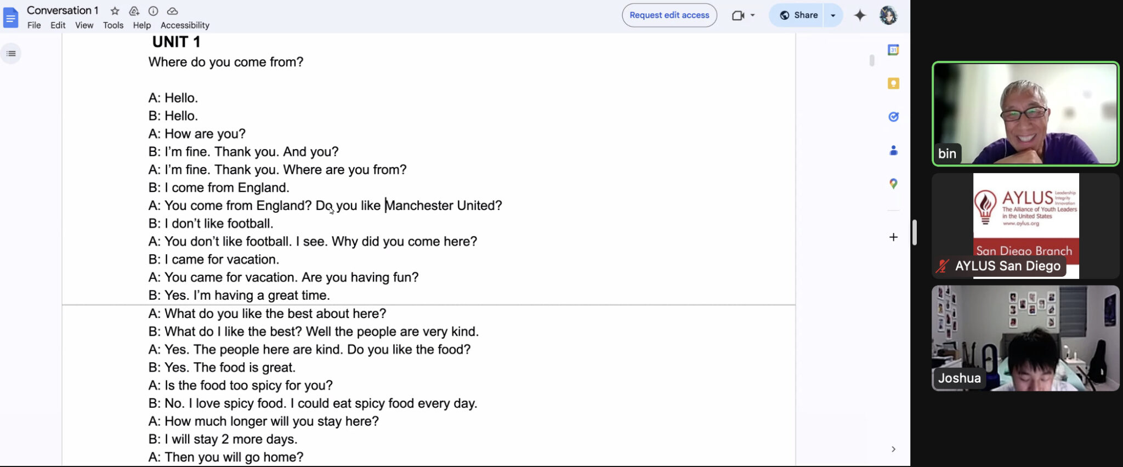Open the Accessibility menu
Viewport: 1123px width, 467px height.
point(185,25)
